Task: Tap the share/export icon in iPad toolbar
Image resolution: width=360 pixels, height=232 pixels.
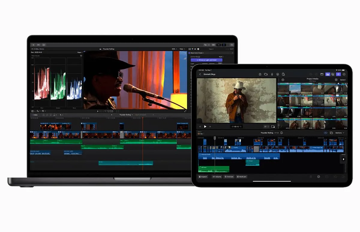Action: tap(283, 74)
